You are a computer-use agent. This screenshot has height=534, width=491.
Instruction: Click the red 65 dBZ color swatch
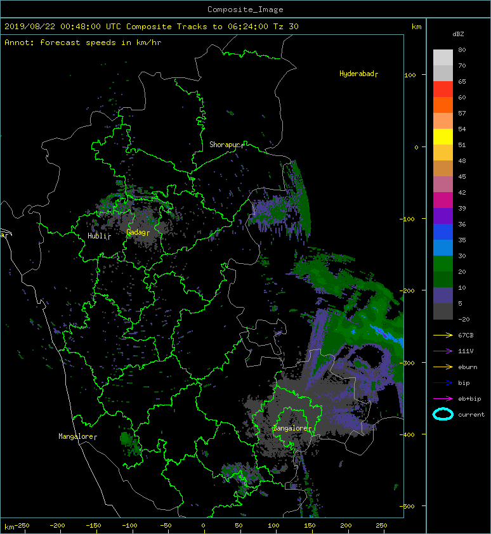443,89
